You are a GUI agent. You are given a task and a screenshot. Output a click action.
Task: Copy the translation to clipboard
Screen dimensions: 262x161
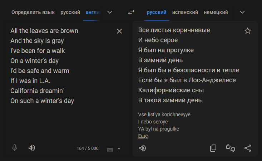tap(213, 148)
